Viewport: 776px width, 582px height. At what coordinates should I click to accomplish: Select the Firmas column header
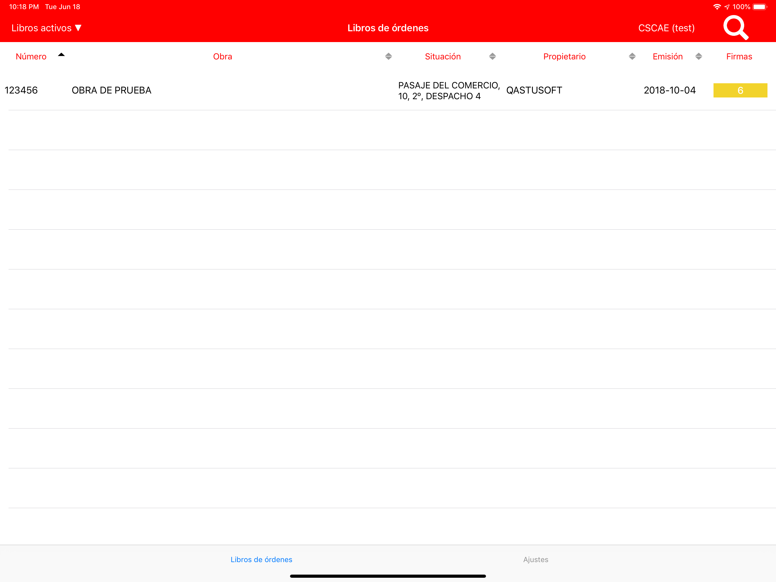tap(739, 57)
